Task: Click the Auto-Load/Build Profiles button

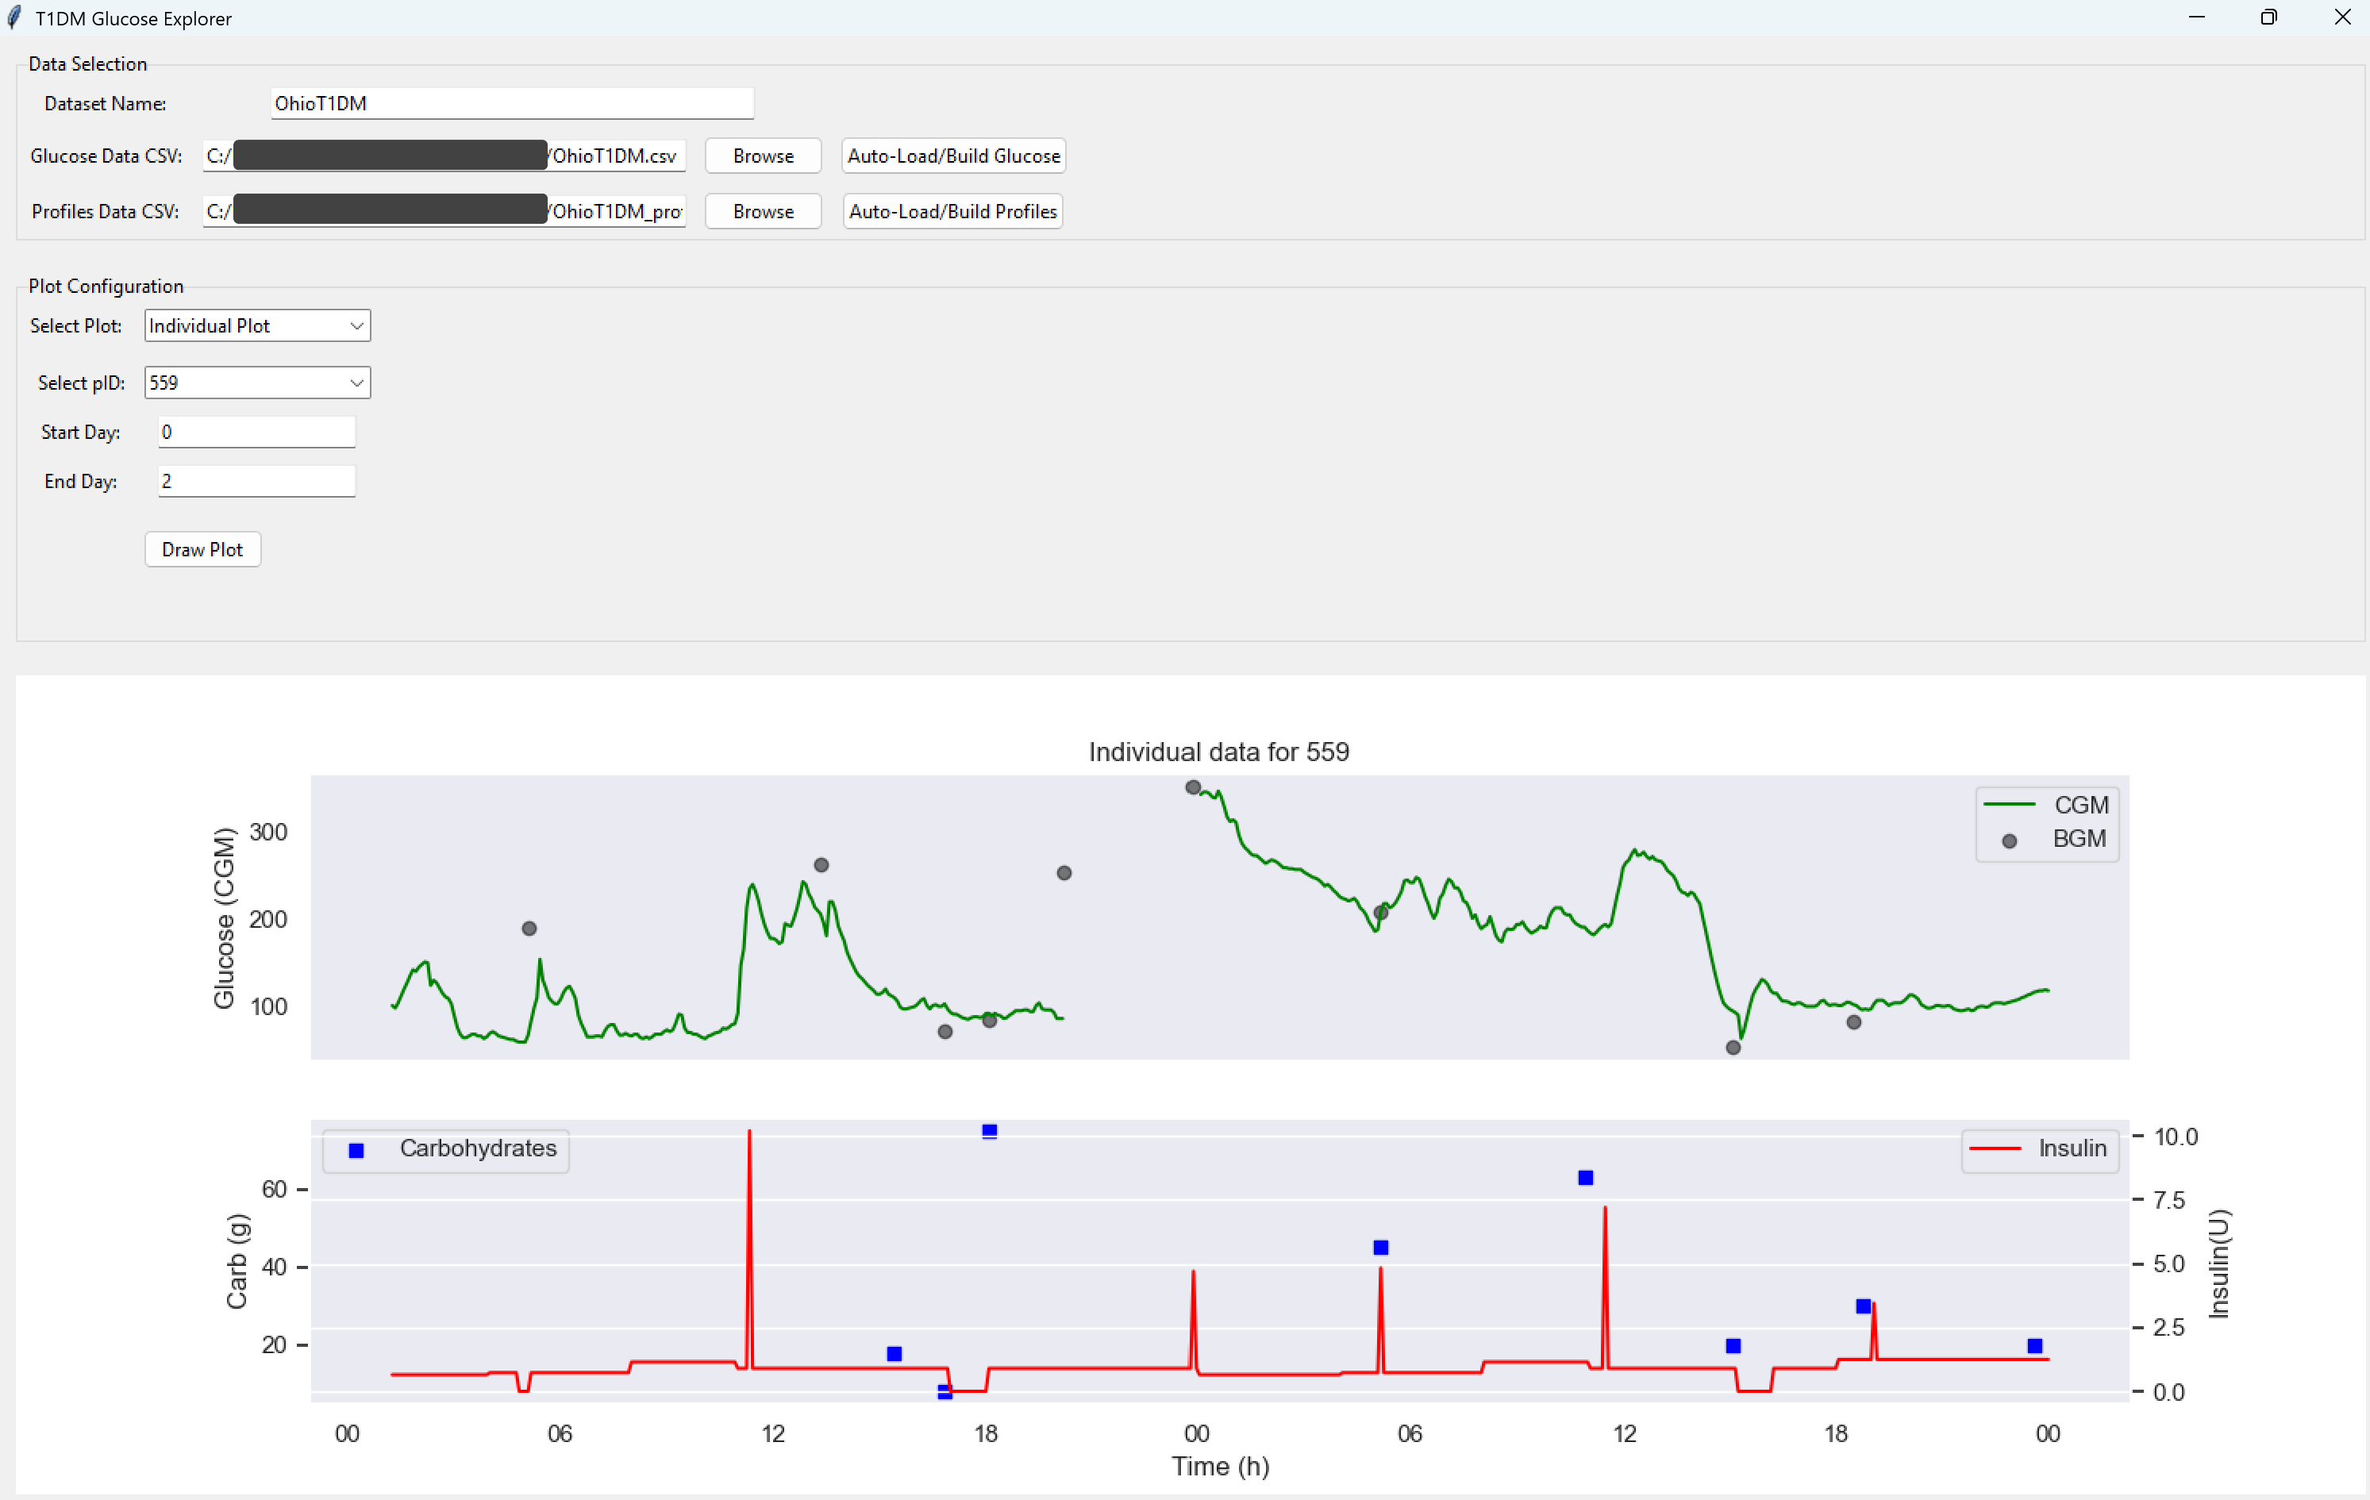Action: tap(952, 212)
